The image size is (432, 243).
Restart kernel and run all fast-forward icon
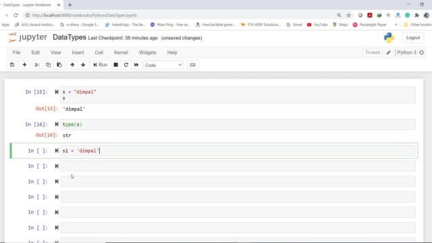tap(136, 65)
